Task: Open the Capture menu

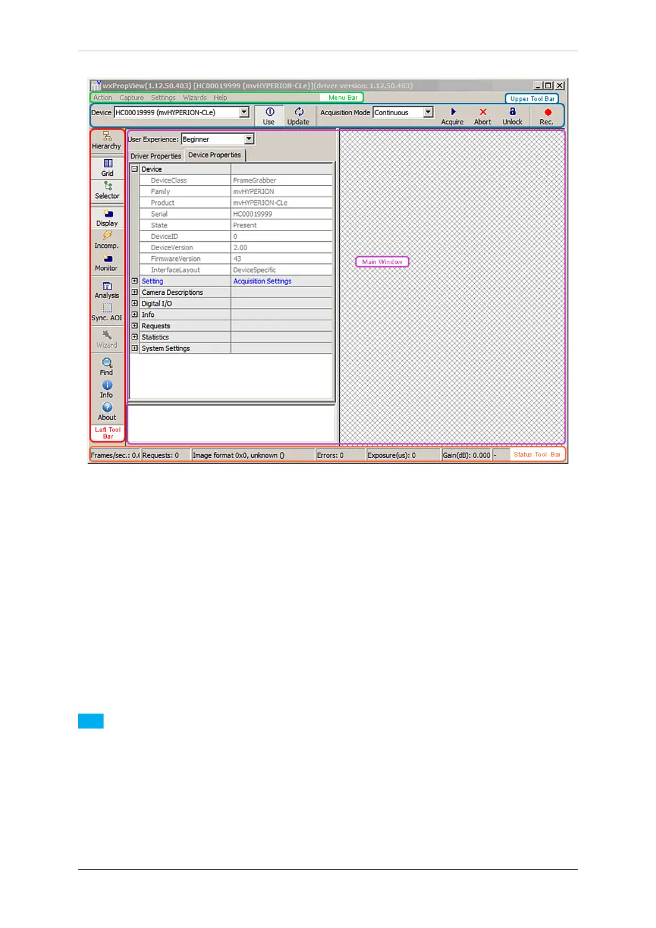Action: point(132,98)
